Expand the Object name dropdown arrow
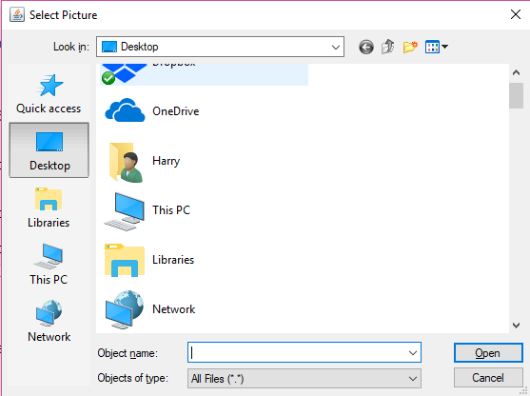 [412, 353]
